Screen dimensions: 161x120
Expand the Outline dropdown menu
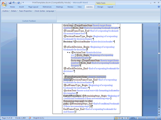click(6, 11)
